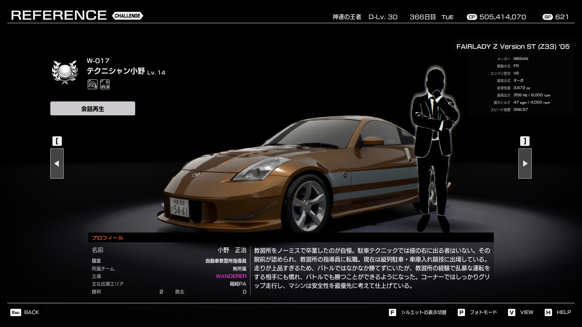
Task: Click the P key photo mode icon
Action: point(461,312)
